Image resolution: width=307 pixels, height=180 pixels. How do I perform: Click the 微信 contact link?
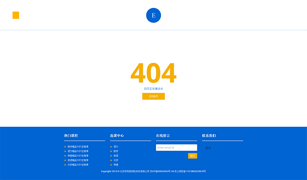pos(208,148)
